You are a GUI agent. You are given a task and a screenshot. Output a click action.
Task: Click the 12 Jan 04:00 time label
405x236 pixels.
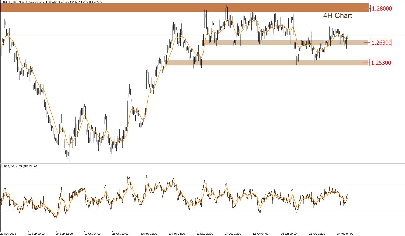point(260,234)
